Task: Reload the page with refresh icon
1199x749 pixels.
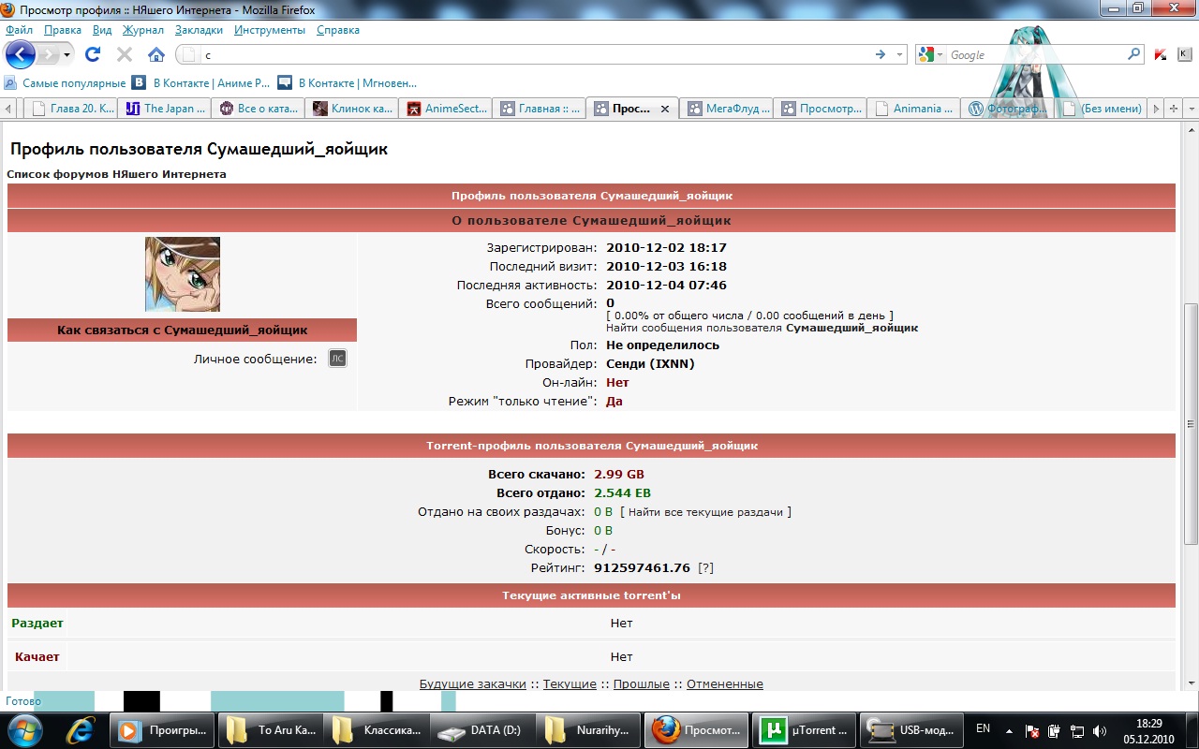Action: [93, 54]
